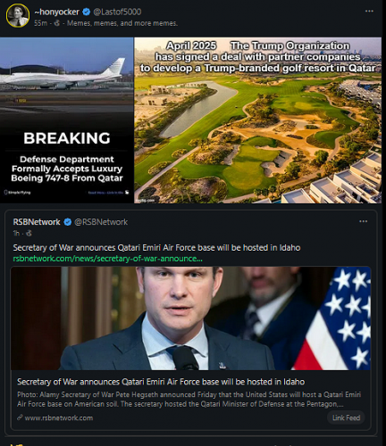Open the ~honyocker display name
Image resolution: width=386 pixels, height=446 pixels.
pyautogui.click(x=56, y=12)
